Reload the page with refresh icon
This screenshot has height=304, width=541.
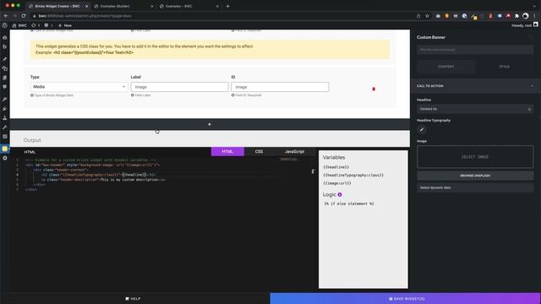(x=24, y=16)
